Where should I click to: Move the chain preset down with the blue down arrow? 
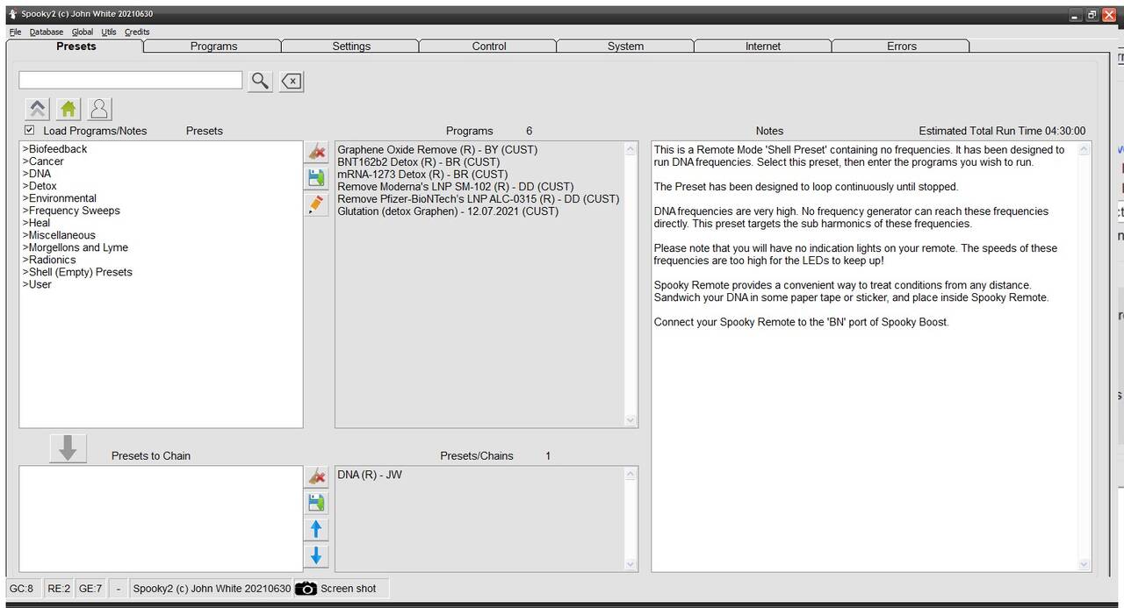[x=316, y=555]
